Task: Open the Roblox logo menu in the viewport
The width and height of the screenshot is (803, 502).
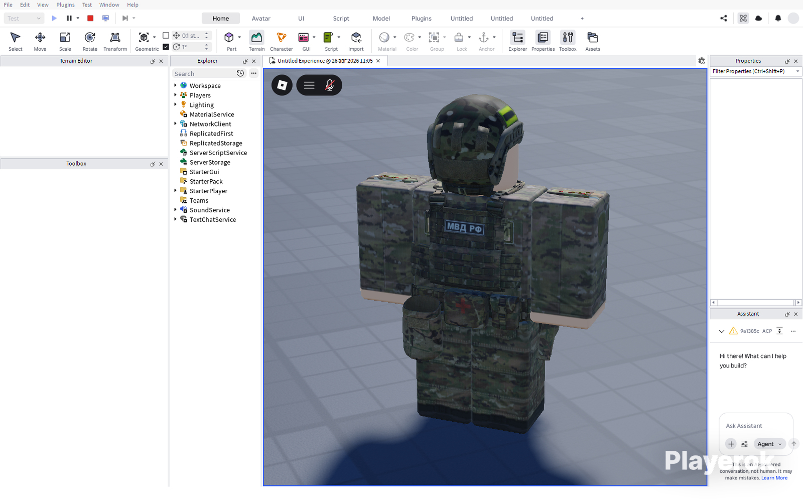Action: click(282, 85)
